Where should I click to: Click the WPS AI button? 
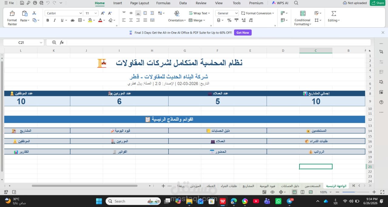point(280,3)
